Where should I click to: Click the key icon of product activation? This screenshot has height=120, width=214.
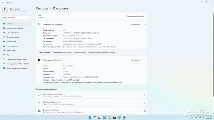click(39, 95)
